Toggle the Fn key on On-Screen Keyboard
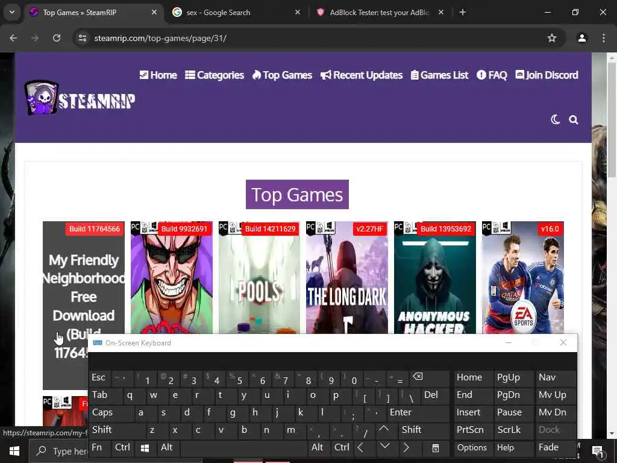 tap(100, 447)
